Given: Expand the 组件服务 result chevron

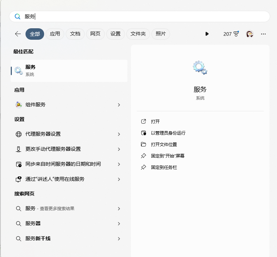Looking at the screenshot, I should coord(119,105).
